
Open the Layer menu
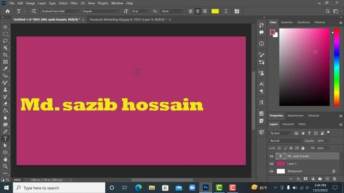pos(42,3)
